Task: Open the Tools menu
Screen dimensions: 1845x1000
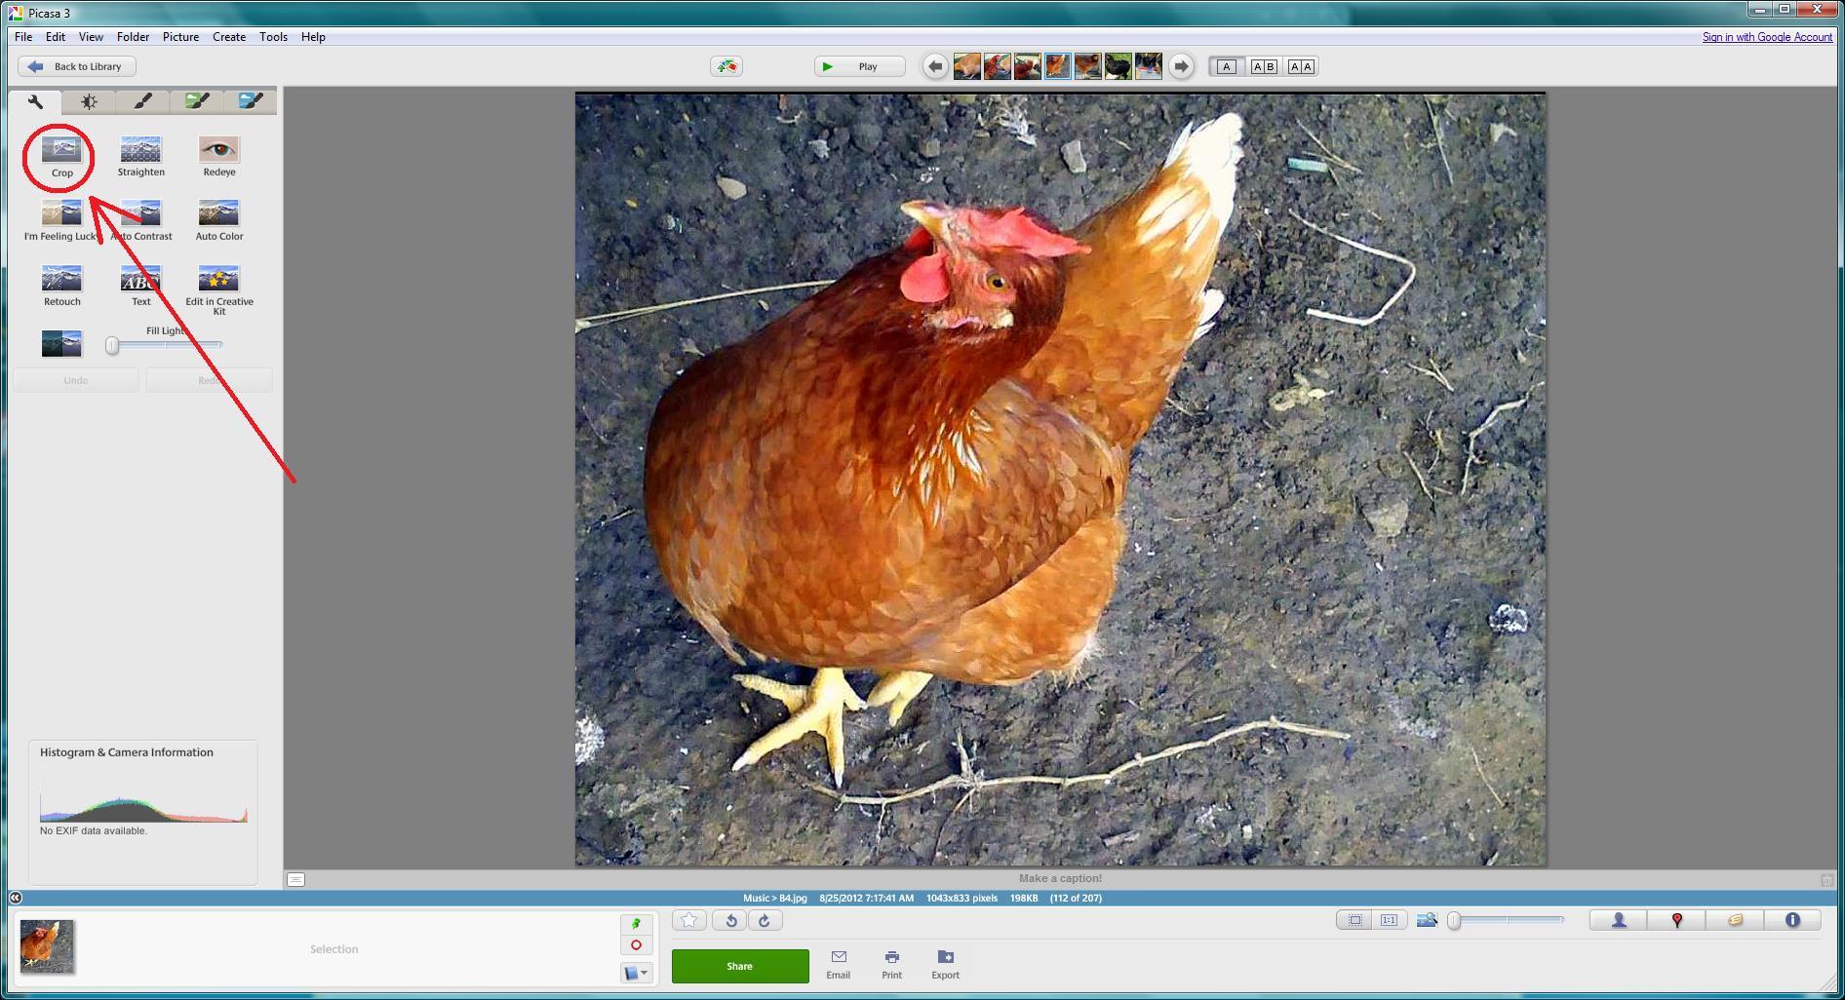Action: [273, 37]
